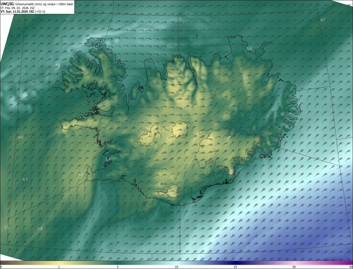This screenshot has width=353, height=269.
Task: Click the 4.7 value at the map's northeast corner
Action: coord(323,20)
